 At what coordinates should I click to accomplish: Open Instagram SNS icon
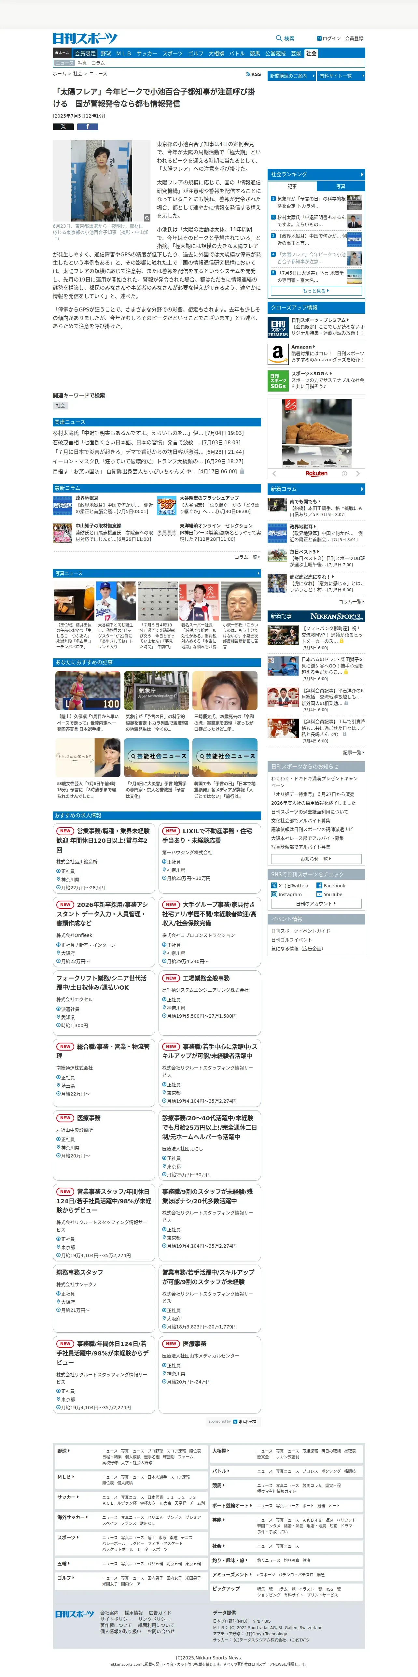click(x=274, y=895)
